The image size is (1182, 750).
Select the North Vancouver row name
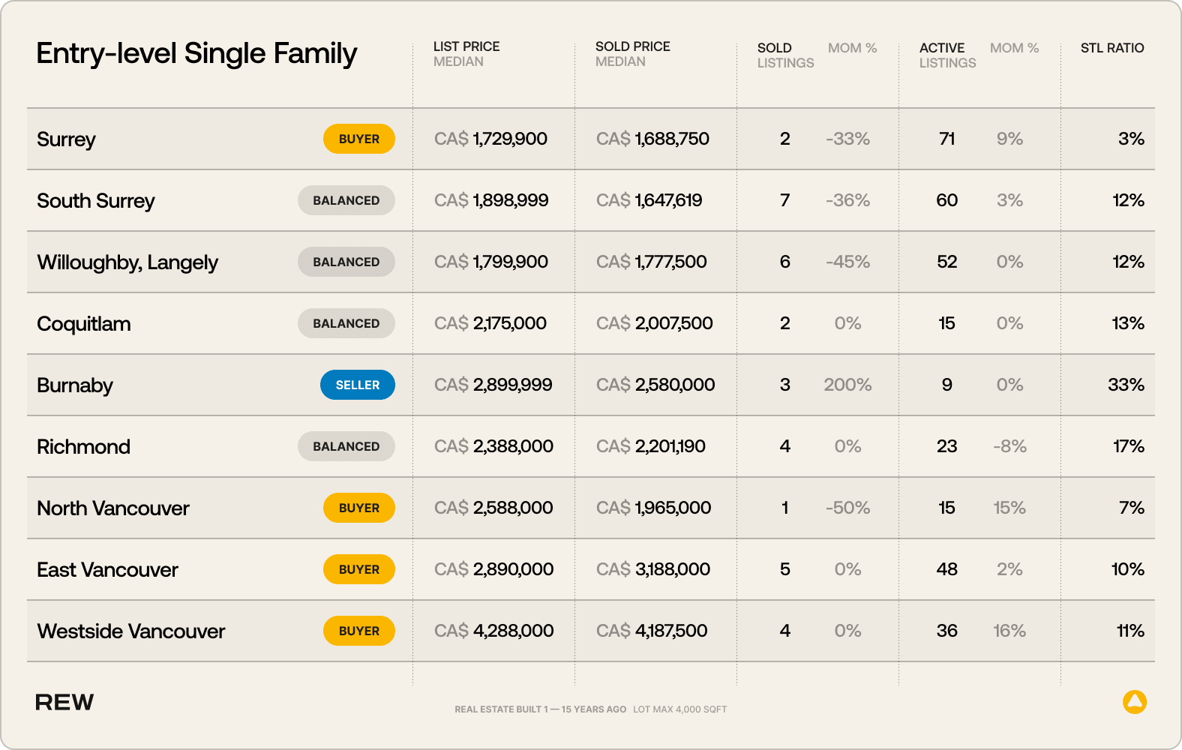click(113, 508)
